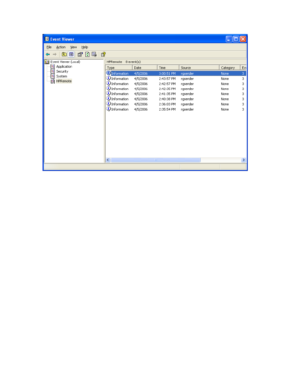The width and height of the screenshot is (290, 375).
Task: Maximize the Event Viewer window
Action: tap(236, 39)
